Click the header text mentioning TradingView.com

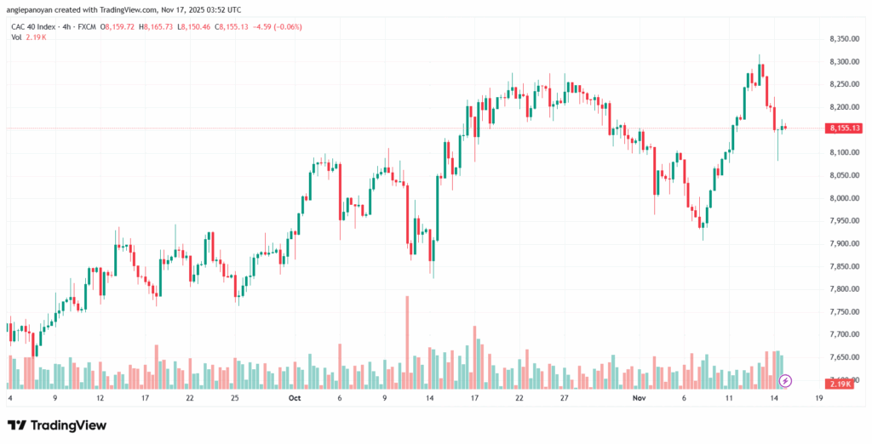coord(123,10)
